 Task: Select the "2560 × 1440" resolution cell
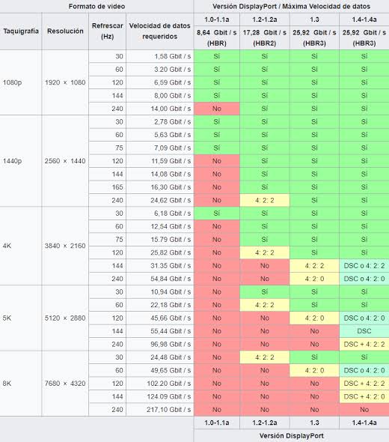(65, 161)
